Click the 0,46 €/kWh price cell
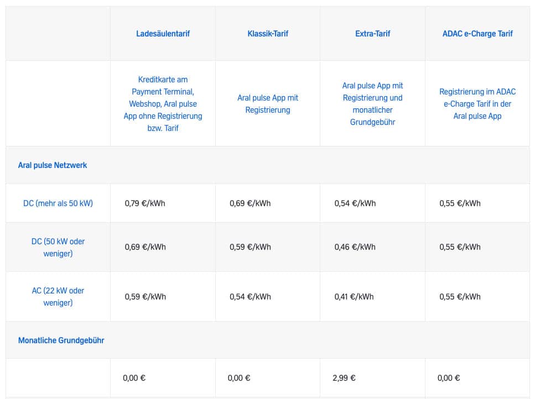This screenshot has width=535, height=399. click(x=355, y=247)
